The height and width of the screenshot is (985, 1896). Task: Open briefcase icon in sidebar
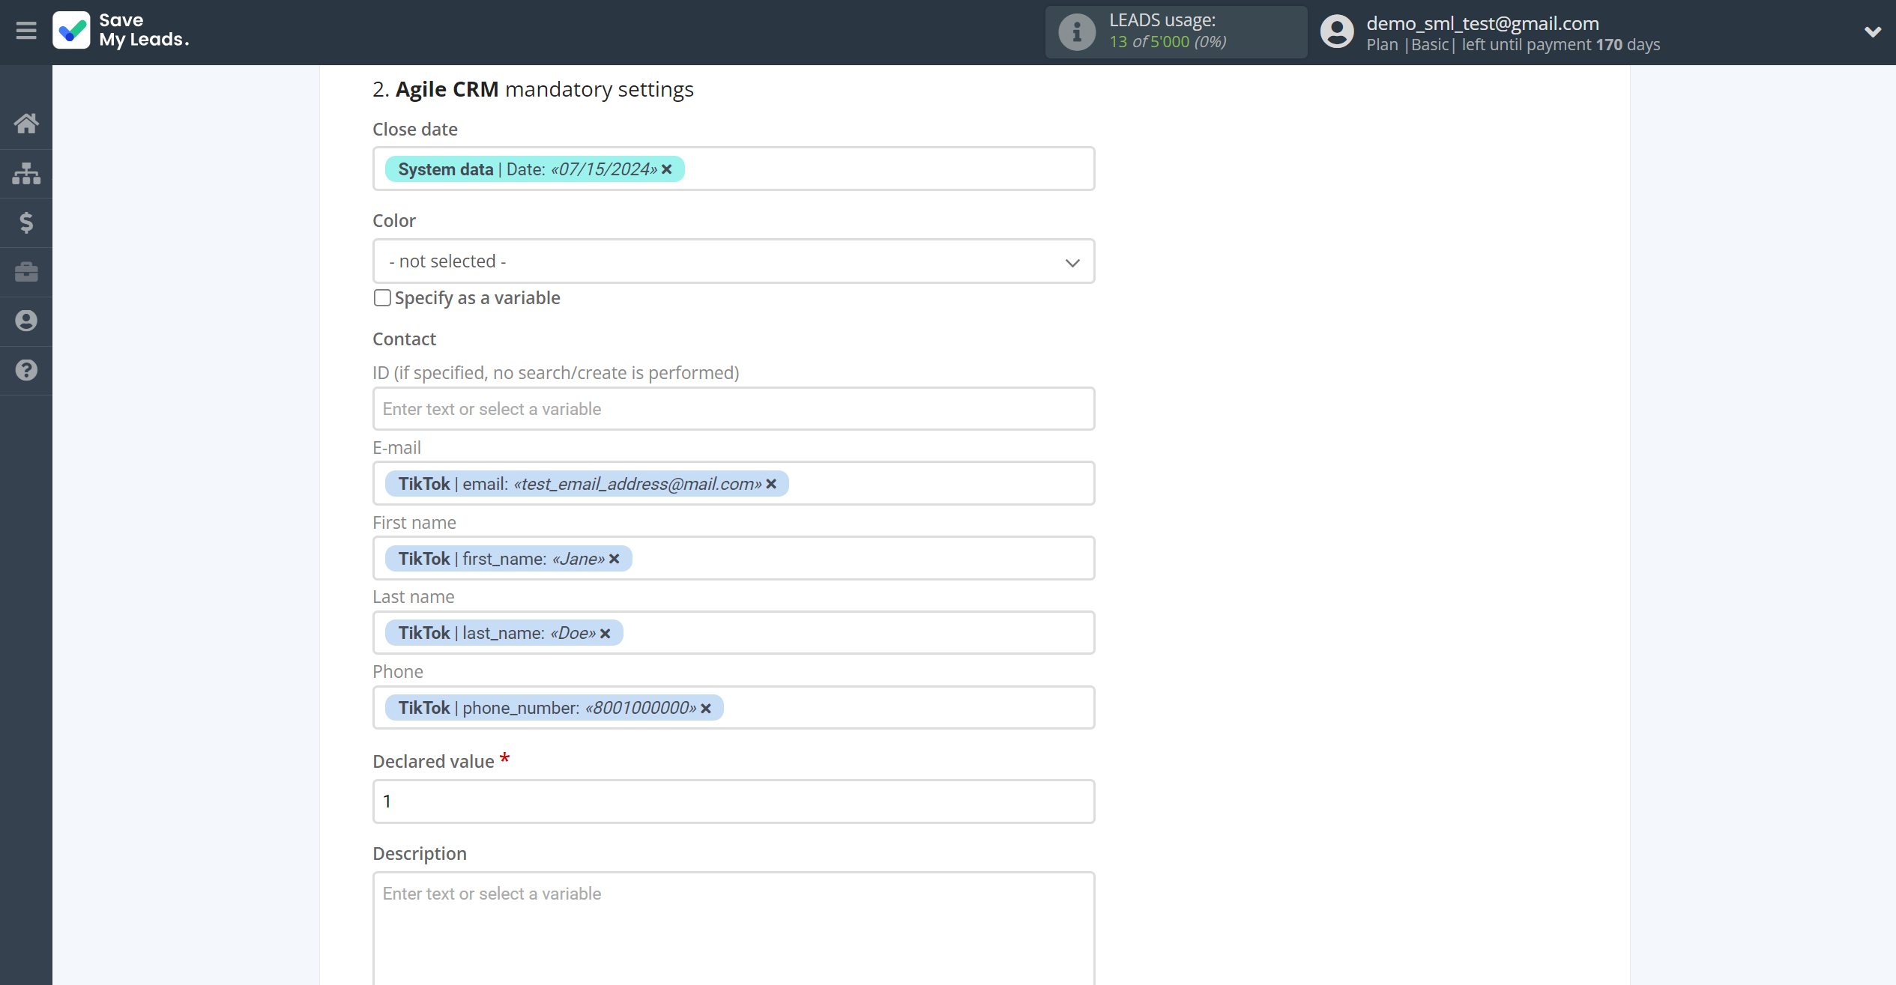[26, 271]
